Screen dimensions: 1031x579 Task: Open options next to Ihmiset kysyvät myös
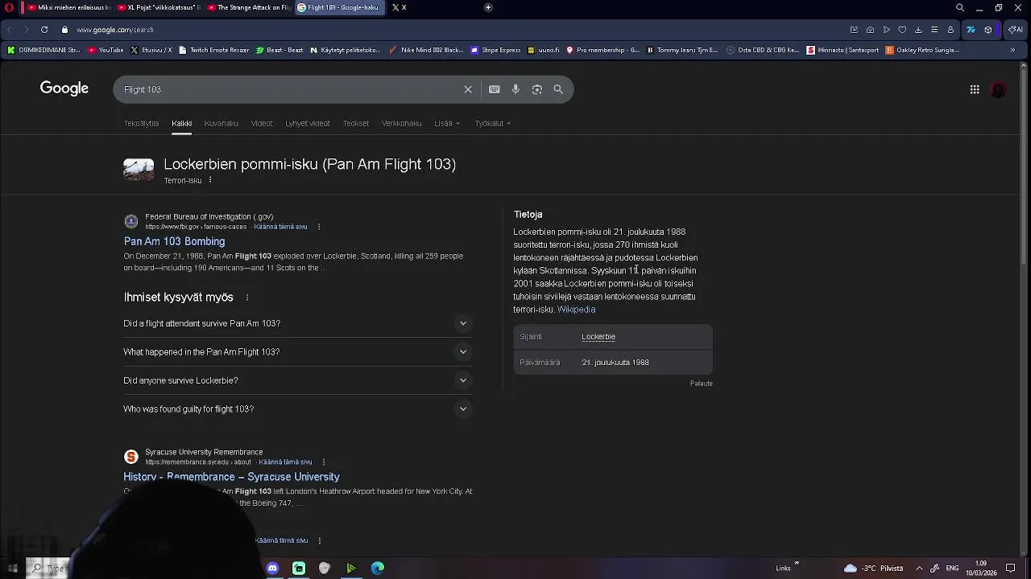point(247,298)
